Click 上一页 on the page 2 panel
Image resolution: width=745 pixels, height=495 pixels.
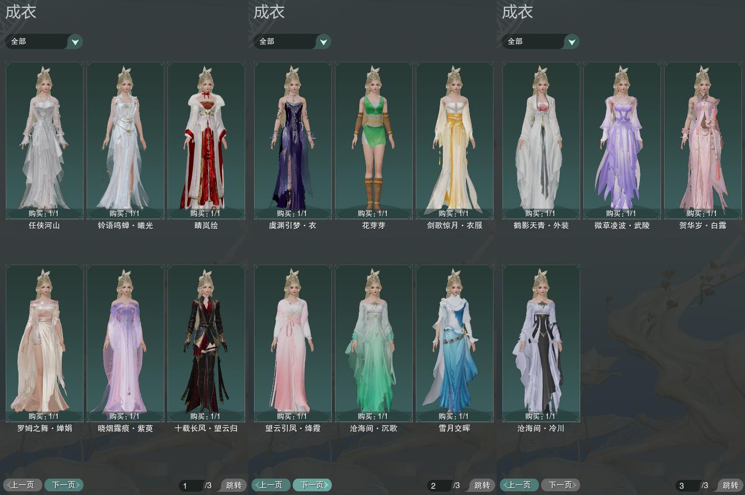(271, 484)
